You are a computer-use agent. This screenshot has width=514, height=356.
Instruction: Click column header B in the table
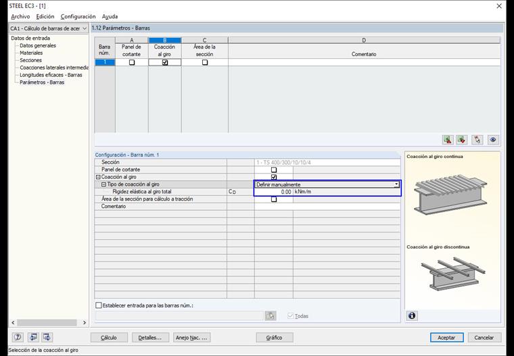tap(165, 41)
